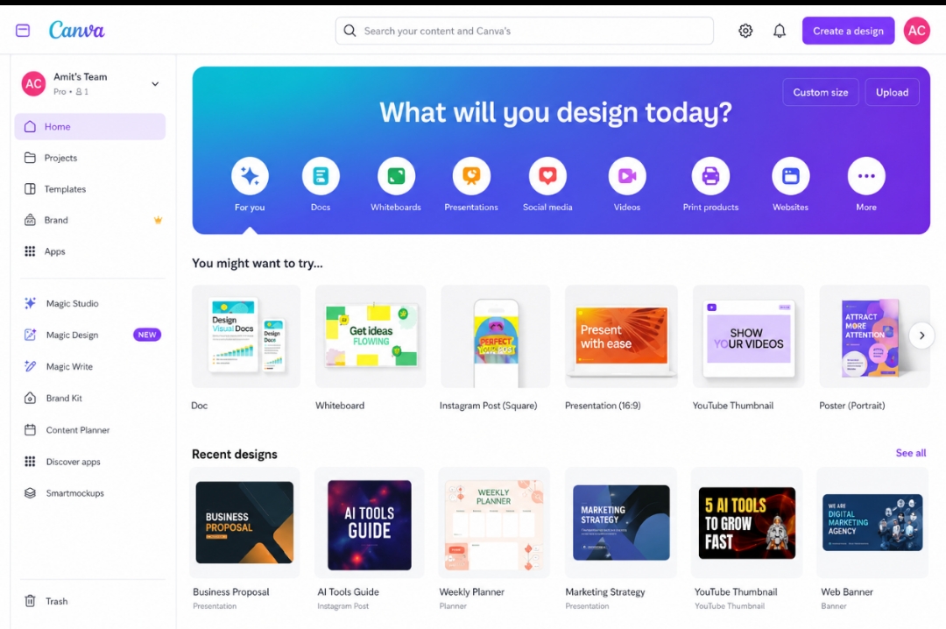View notifications via the bell icon
This screenshot has width=946, height=629.
pyautogui.click(x=780, y=31)
